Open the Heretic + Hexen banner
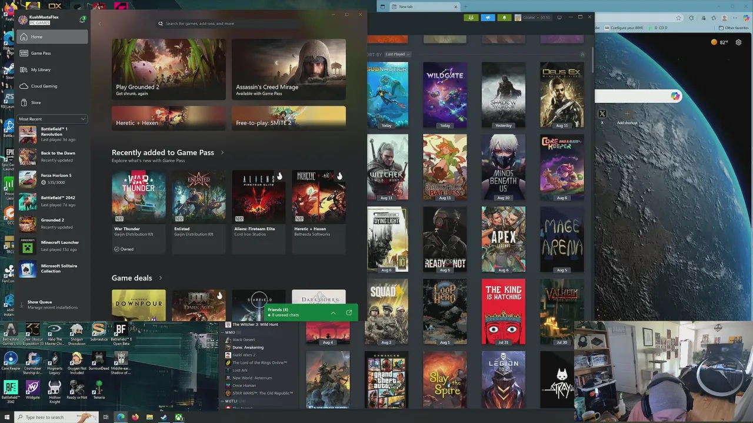 168,117
